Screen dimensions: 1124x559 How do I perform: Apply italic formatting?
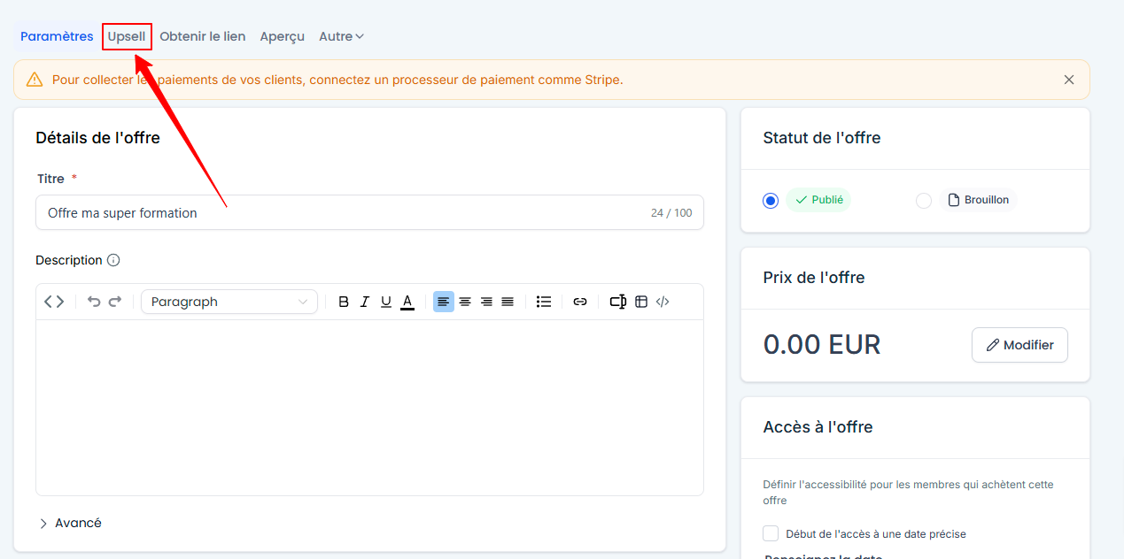[x=365, y=302]
